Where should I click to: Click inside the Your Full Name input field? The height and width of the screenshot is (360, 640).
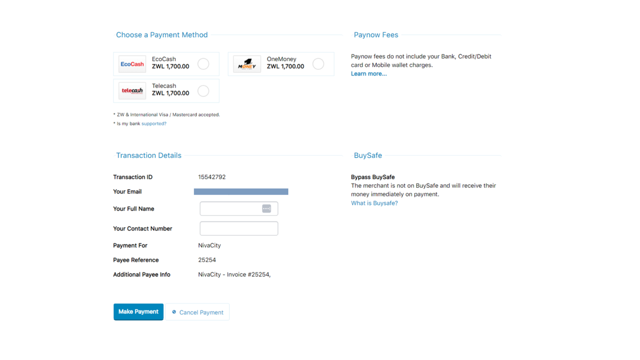click(x=233, y=208)
